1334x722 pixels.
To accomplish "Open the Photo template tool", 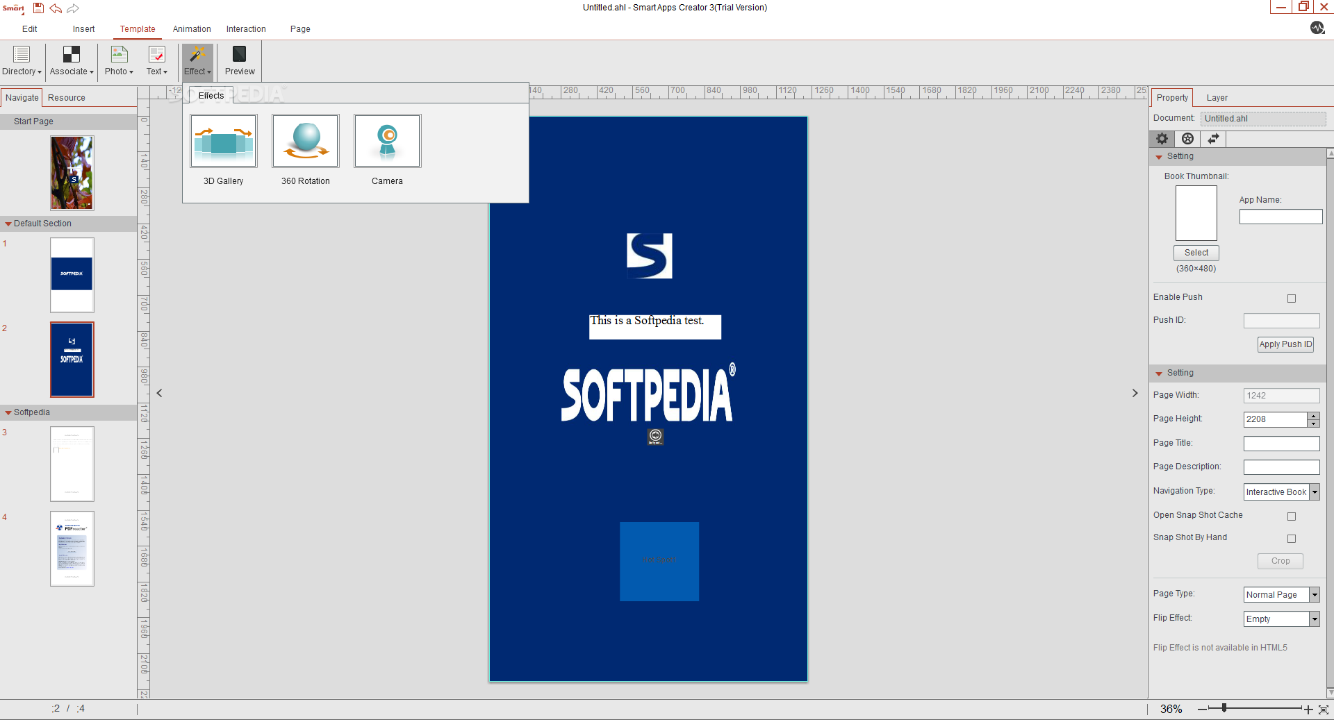I will pos(119,61).
